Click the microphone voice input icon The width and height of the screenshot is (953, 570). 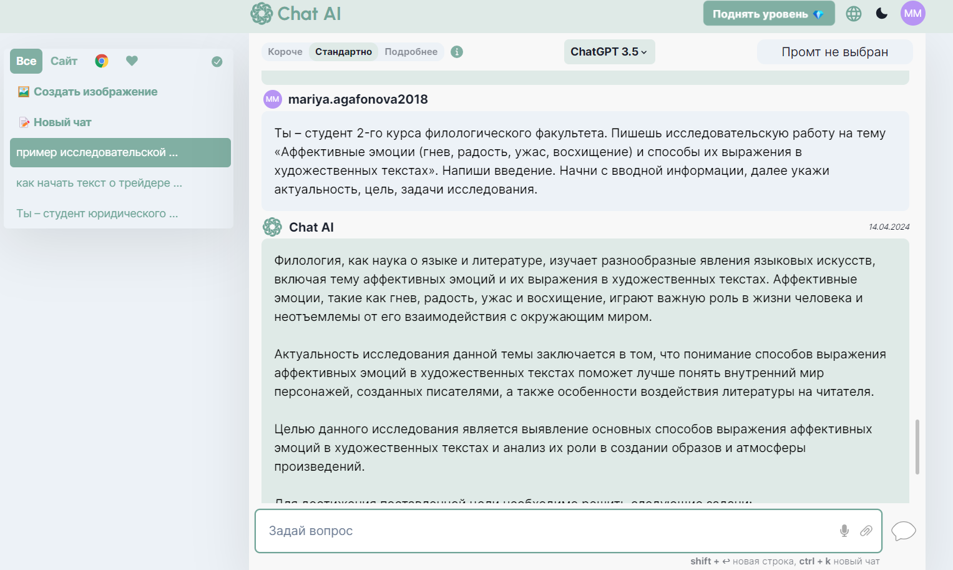(x=844, y=531)
